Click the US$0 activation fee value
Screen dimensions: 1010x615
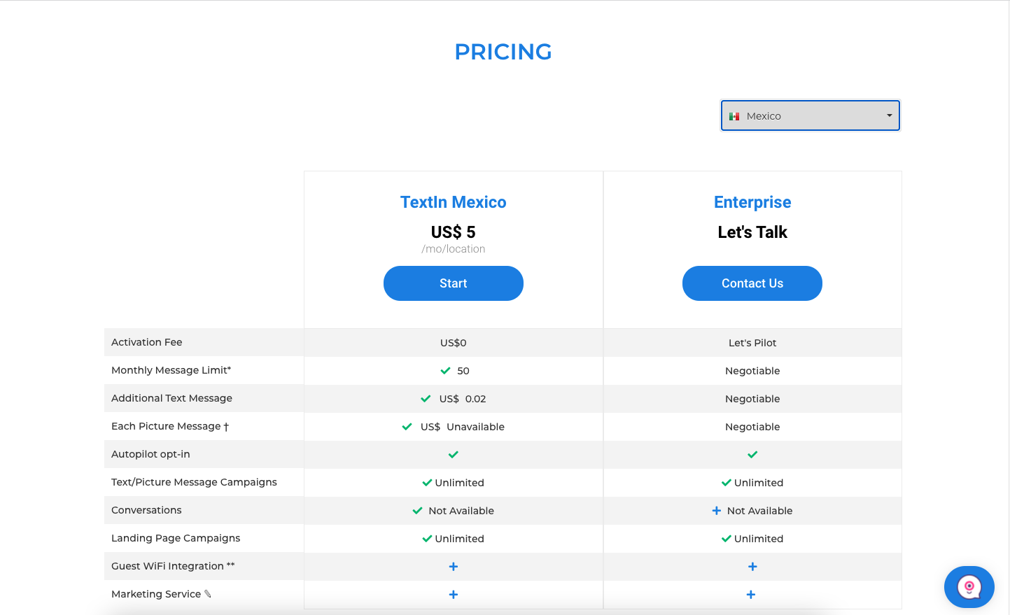pyautogui.click(x=454, y=343)
